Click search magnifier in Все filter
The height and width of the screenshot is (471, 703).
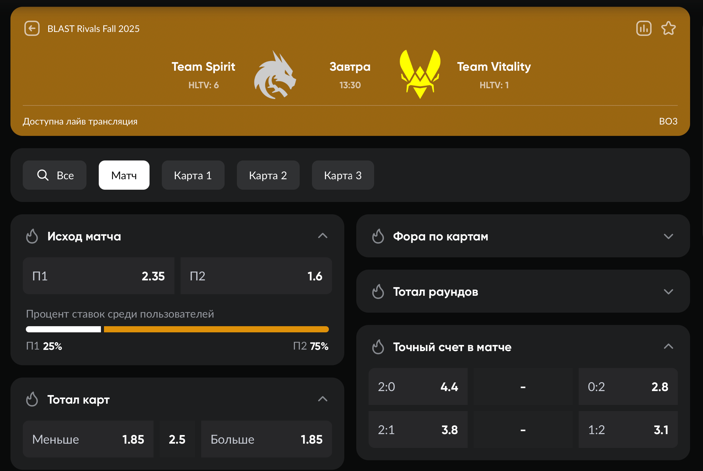(x=43, y=175)
